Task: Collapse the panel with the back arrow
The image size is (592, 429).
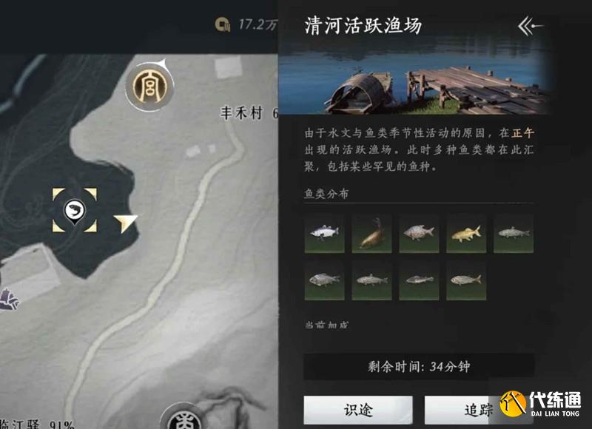Action: pos(531,26)
